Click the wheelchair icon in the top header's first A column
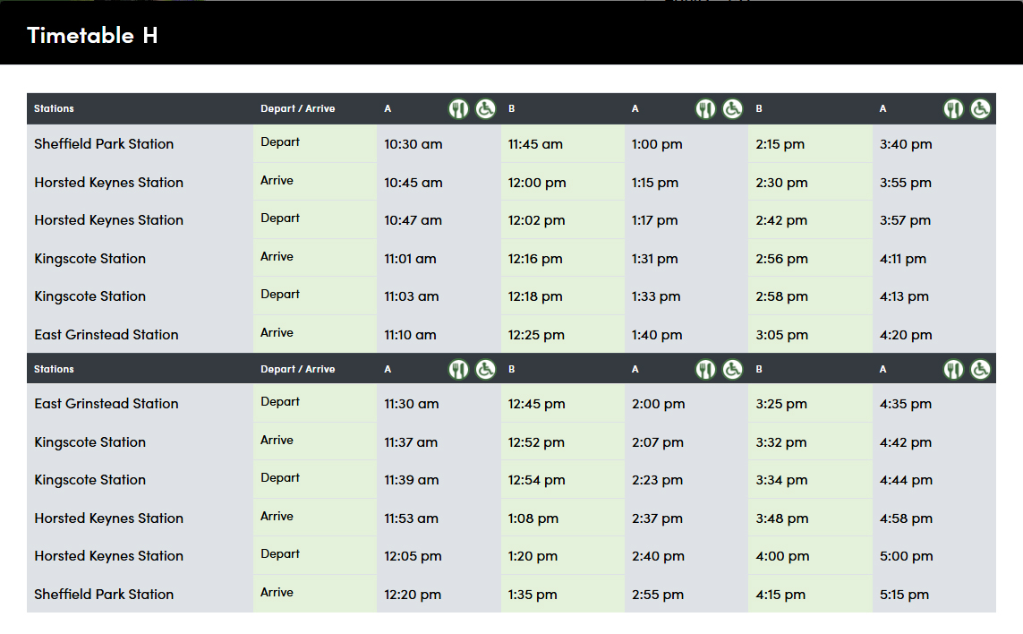The height and width of the screenshot is (634, 1023). tap(486, 109)
